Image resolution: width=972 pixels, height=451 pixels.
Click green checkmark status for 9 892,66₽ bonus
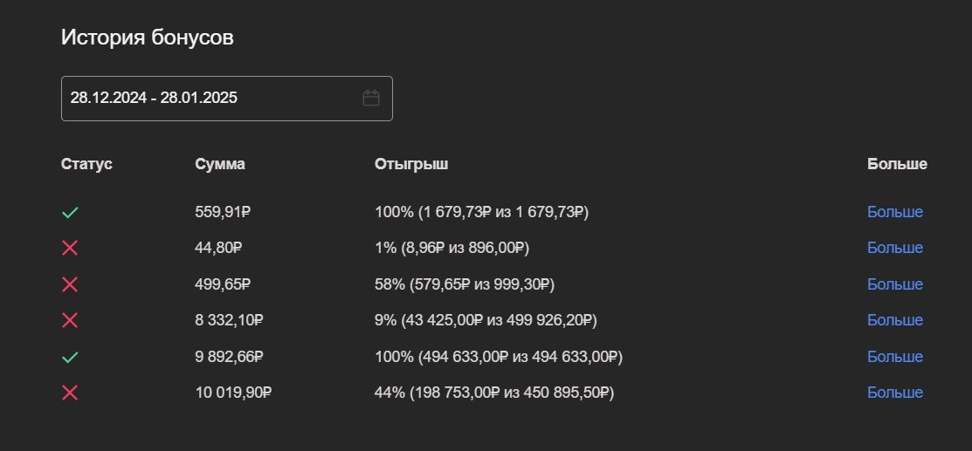(70, 357)
